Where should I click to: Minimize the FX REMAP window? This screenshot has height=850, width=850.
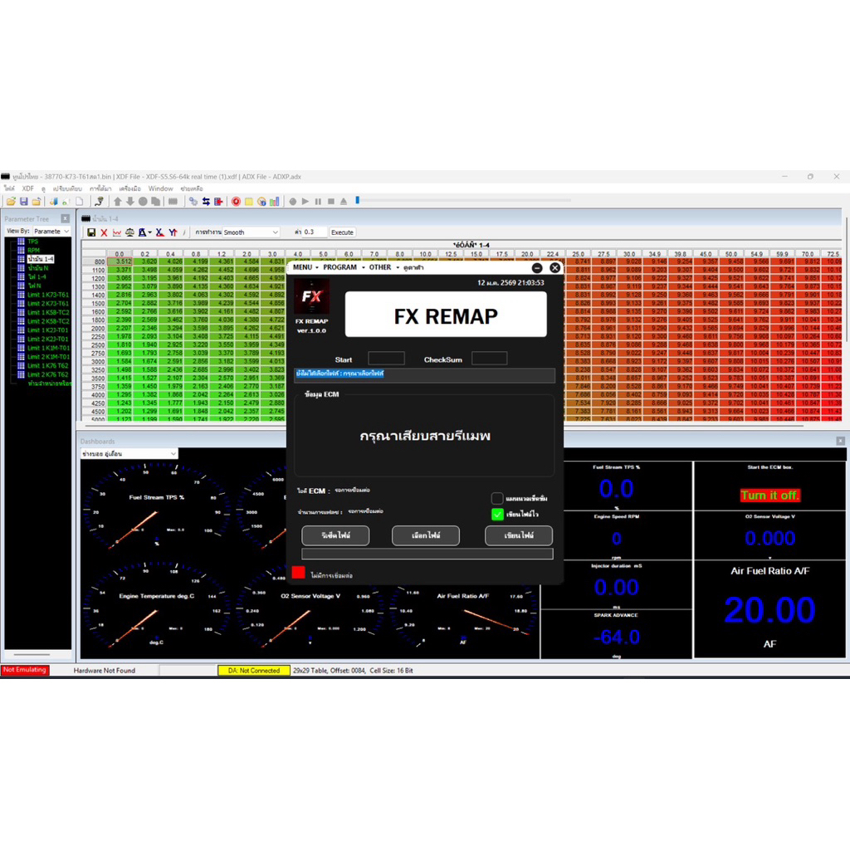click(537, 268)
